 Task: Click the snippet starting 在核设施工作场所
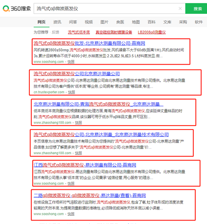109,205
